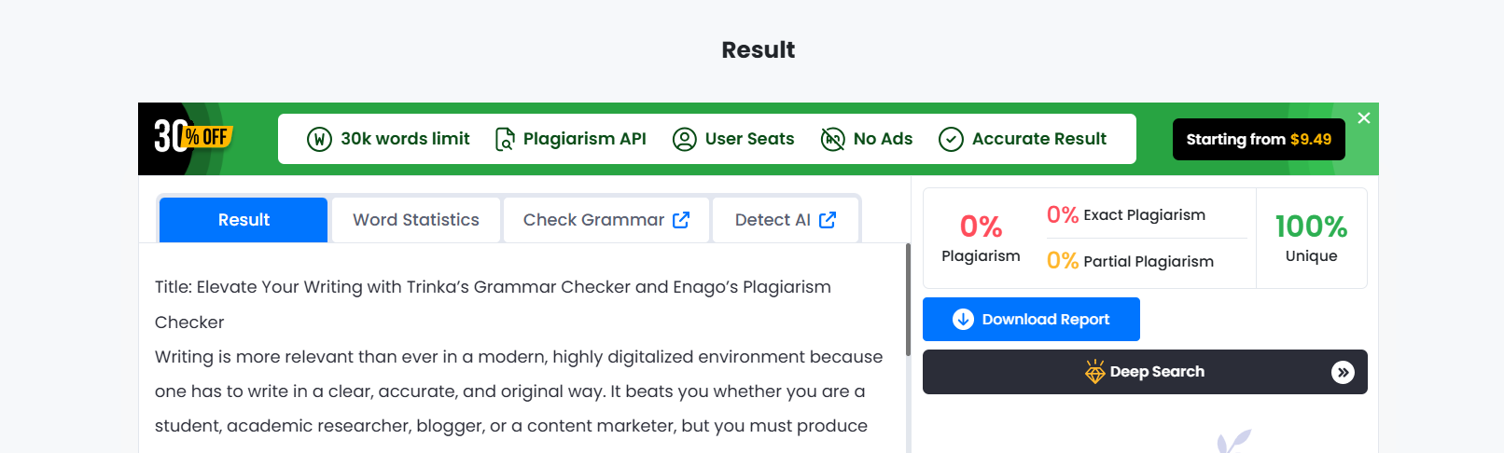Click the external link icon beside Detect AI

pos(828,220)
